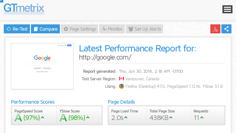Click the Firefox browser icon
Viewport: 236px width, 133px height.
[x=122, y=86]
